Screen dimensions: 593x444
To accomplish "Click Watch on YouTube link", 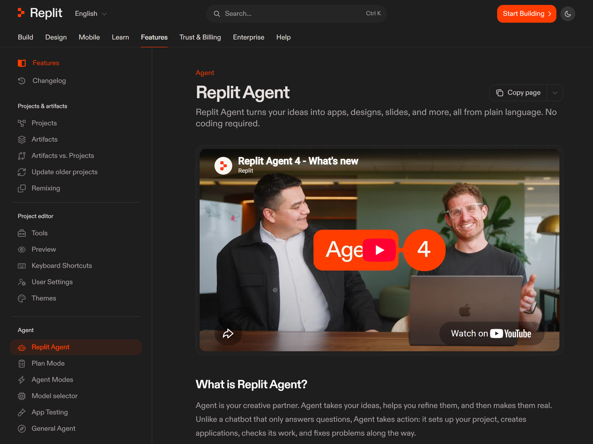I will [x=491, y=334].
